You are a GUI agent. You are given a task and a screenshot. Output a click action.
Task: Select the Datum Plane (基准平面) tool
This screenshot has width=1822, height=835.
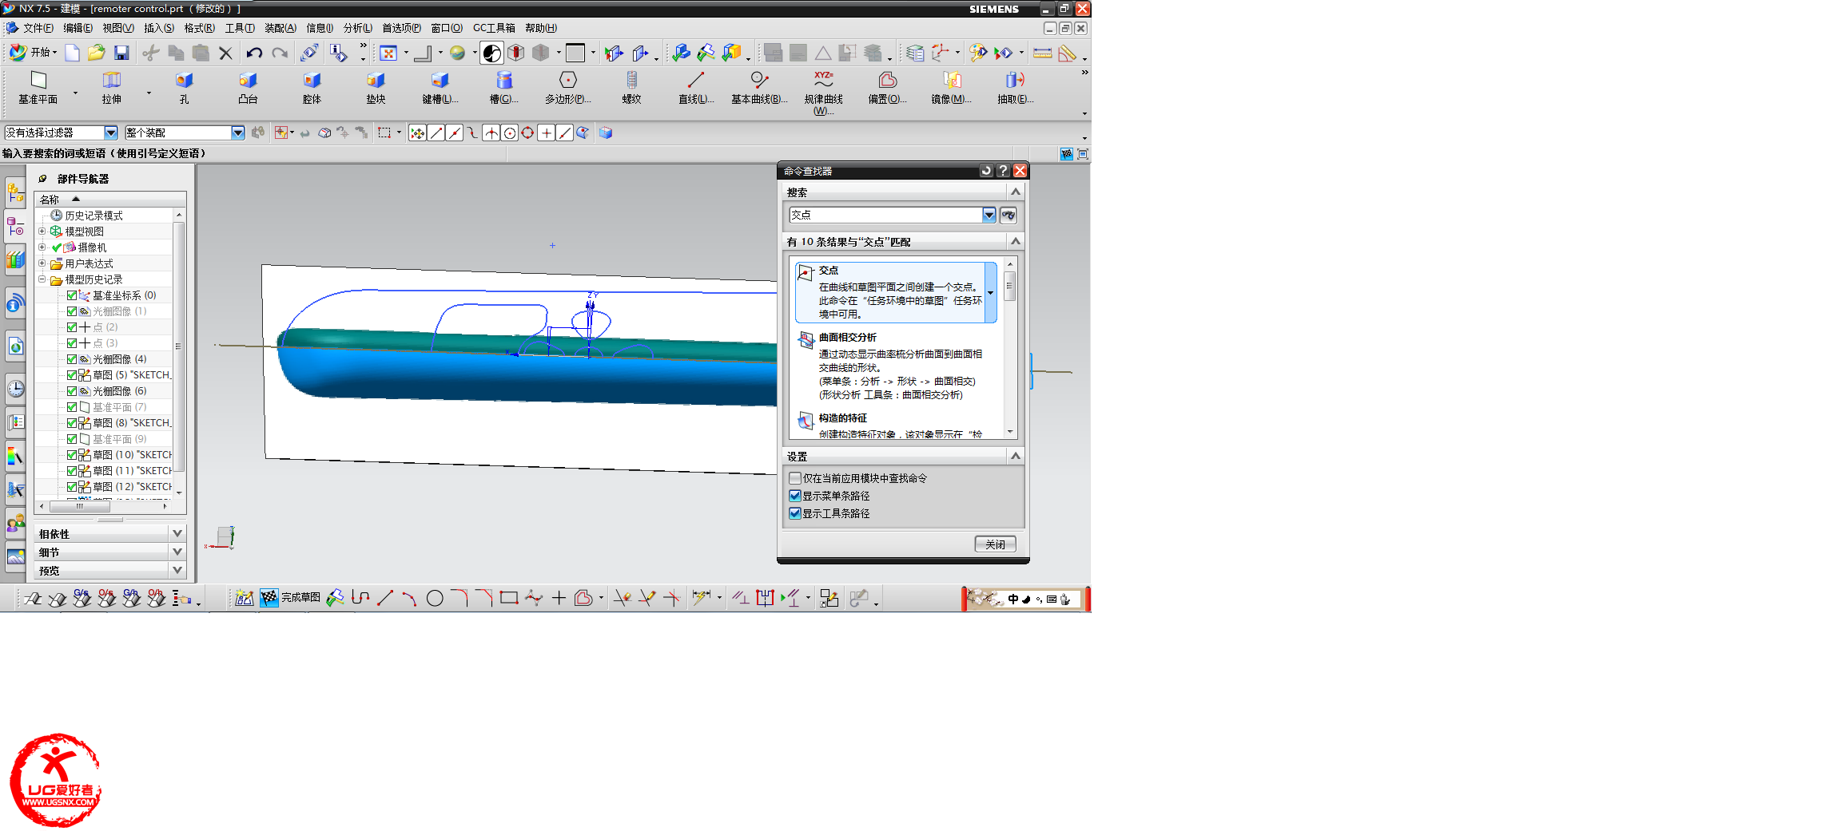click(x=38, y=88)
